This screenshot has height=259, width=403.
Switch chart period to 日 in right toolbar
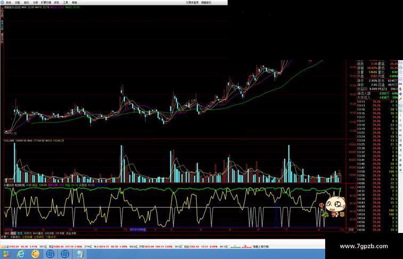(x=400, y=140)
